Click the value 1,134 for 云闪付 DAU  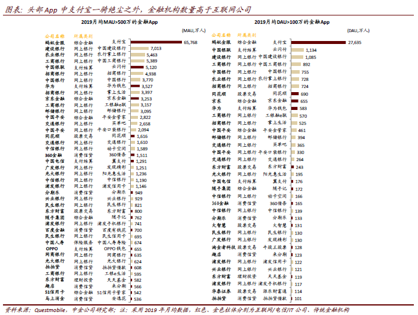pyautogui.click(x=311, y=50)
